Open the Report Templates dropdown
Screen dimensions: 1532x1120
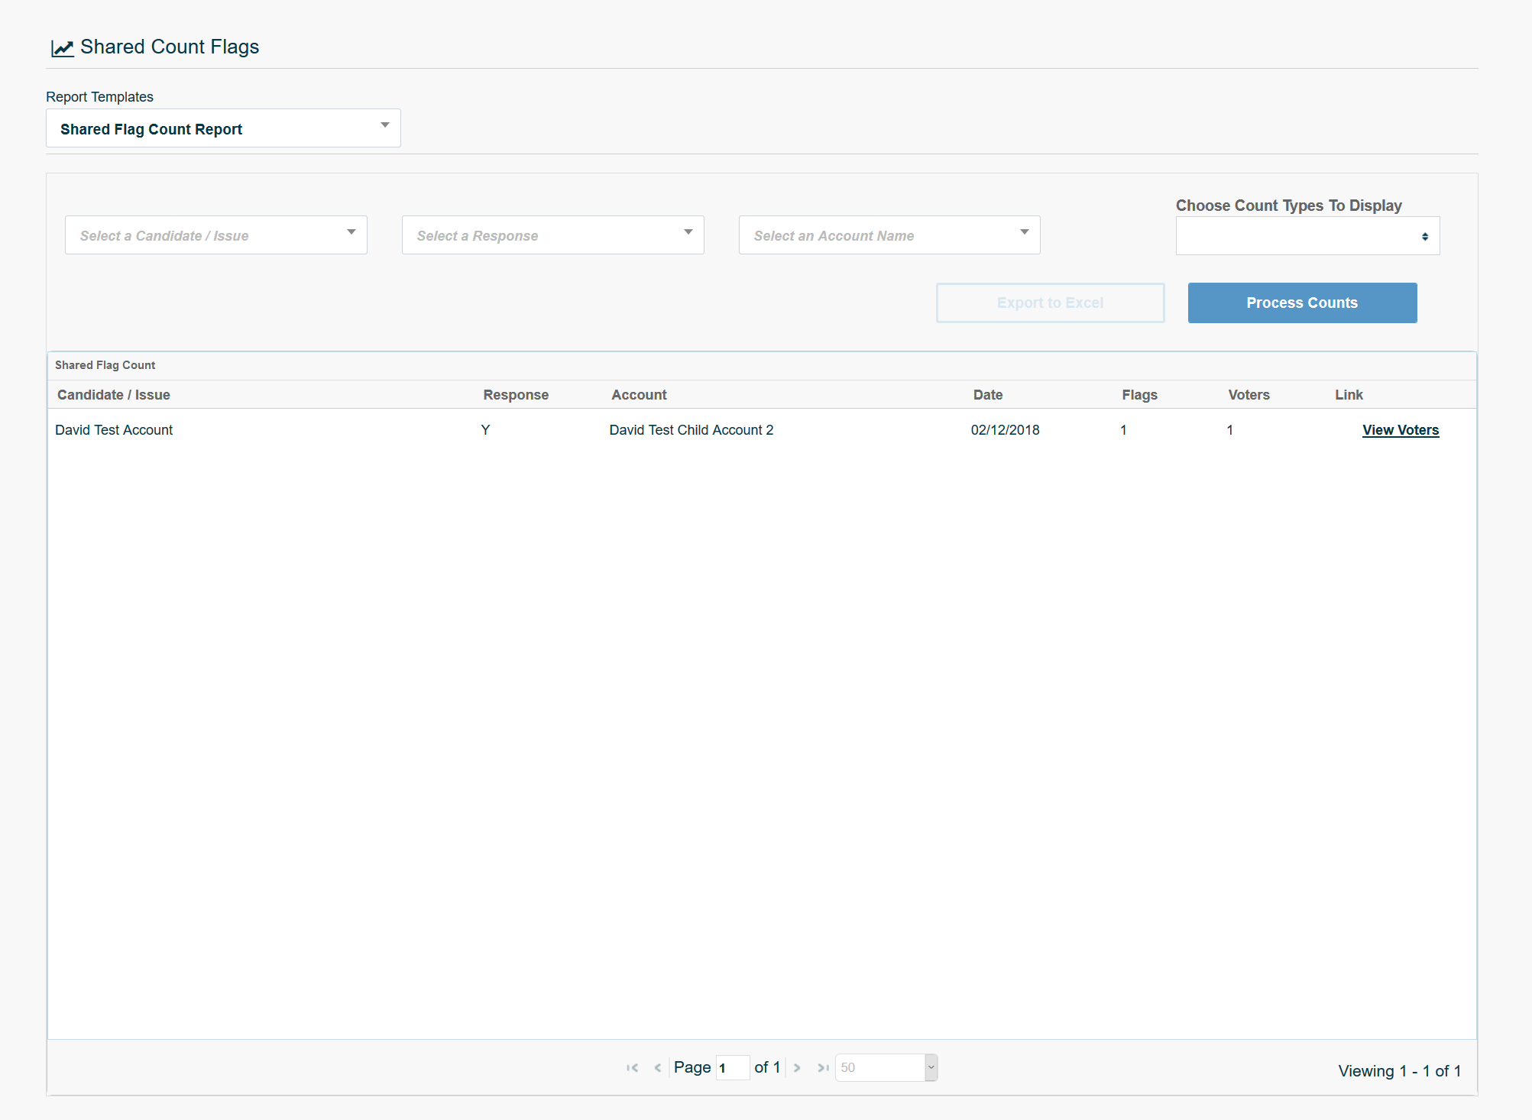coord(223,128)
